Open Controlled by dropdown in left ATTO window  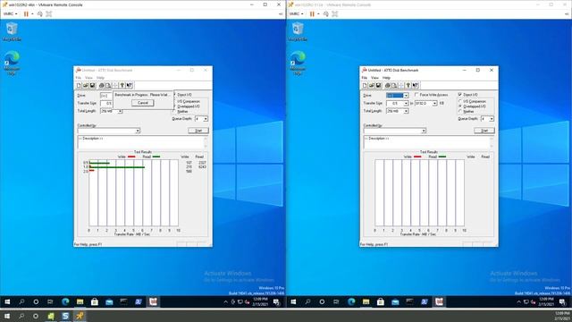pos(138,131)
